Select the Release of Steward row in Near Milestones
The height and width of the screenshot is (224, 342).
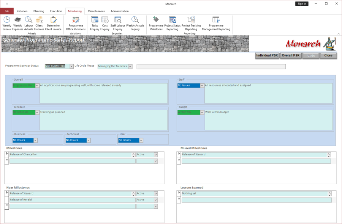tap(73, 194)
